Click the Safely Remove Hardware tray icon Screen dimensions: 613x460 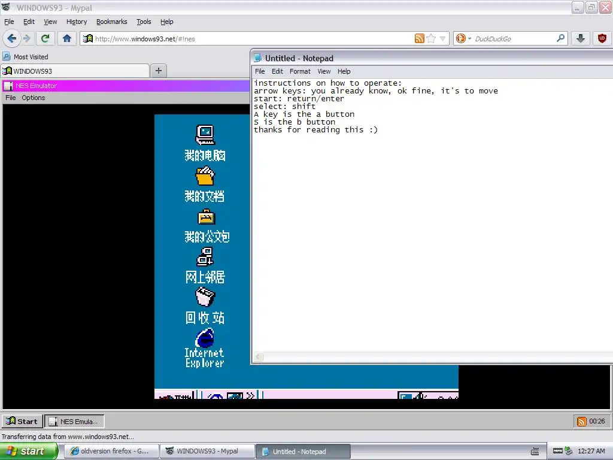point(569,451)
